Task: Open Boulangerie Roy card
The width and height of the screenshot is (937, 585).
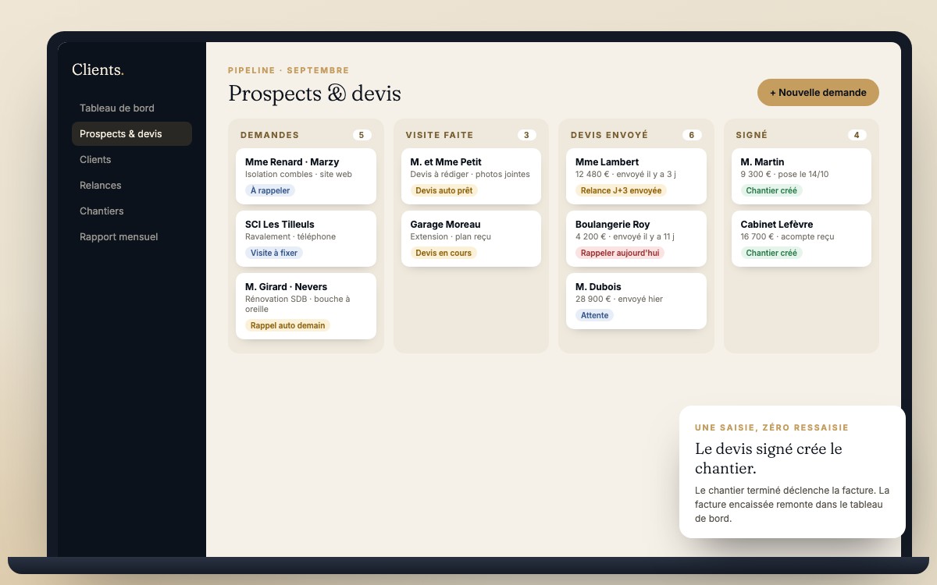Action: click(x=636, y=239)
